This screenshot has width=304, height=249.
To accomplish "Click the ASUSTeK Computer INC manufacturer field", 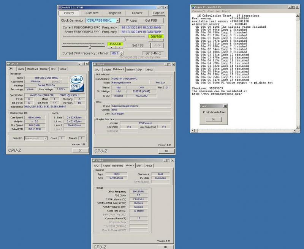I will (141, 79).
